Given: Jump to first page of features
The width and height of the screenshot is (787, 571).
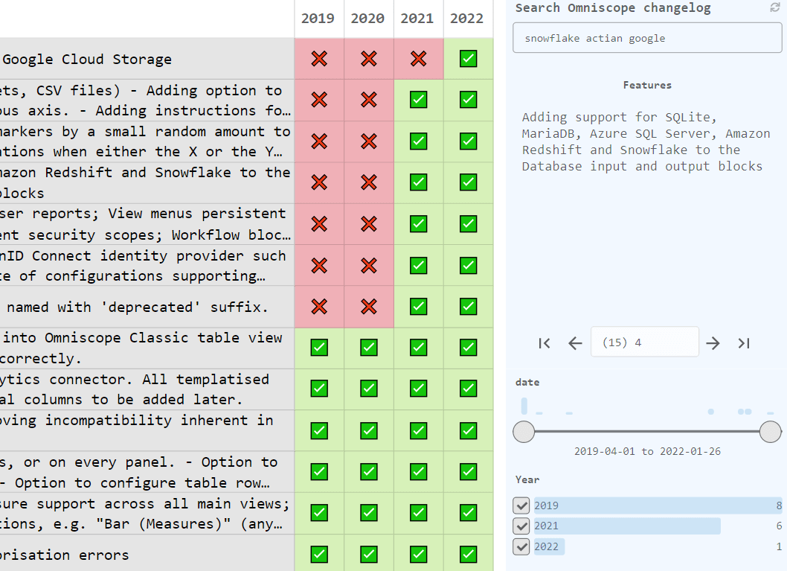Looking at the screenshot, I should [x=544, y=342].
